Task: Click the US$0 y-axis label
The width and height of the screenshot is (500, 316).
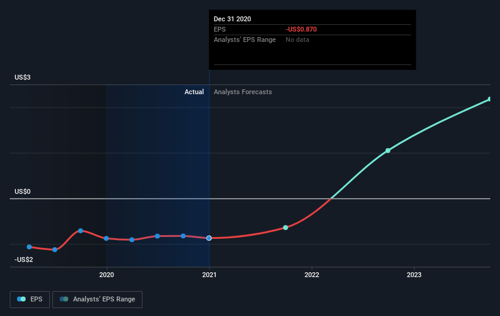Action: (23, 191)
